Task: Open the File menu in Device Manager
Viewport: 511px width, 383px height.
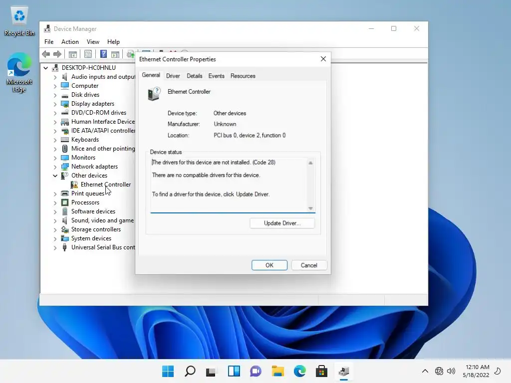Action: 49,42
